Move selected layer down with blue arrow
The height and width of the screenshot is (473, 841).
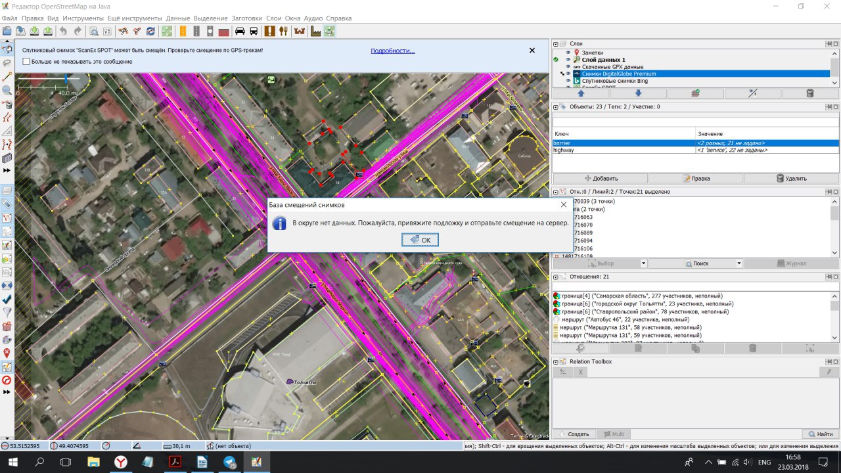pyautogui.click(x=638, y=93)
